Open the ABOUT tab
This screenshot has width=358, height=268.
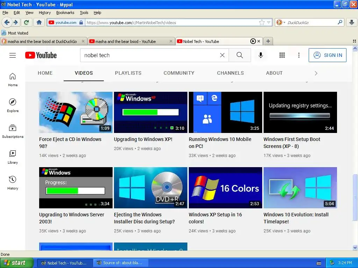pyautogui.click(x=274, y=73)
